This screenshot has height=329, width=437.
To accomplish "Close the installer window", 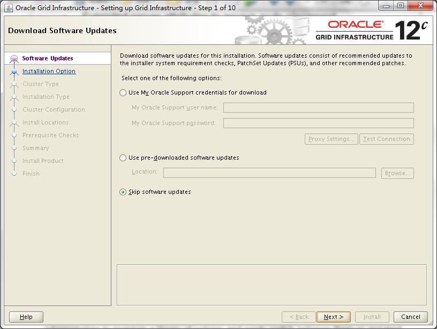I will (x=420, y=6).
